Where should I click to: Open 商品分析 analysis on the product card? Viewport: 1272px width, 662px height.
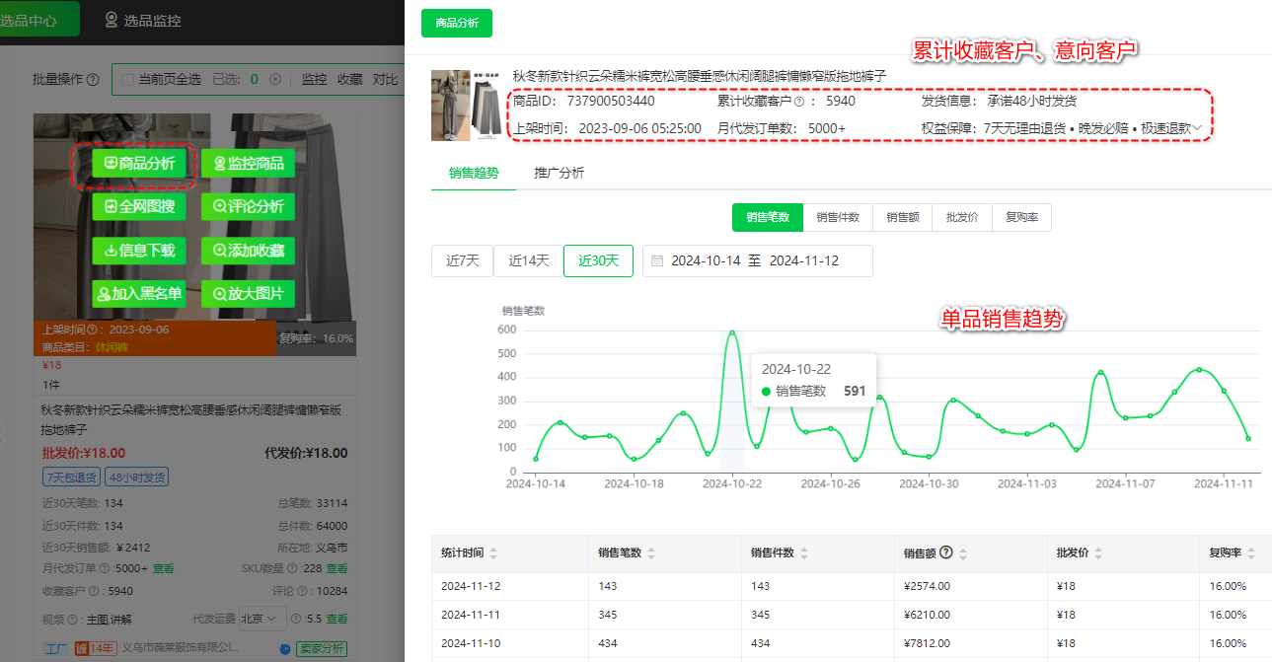click(x=138, y=163)
